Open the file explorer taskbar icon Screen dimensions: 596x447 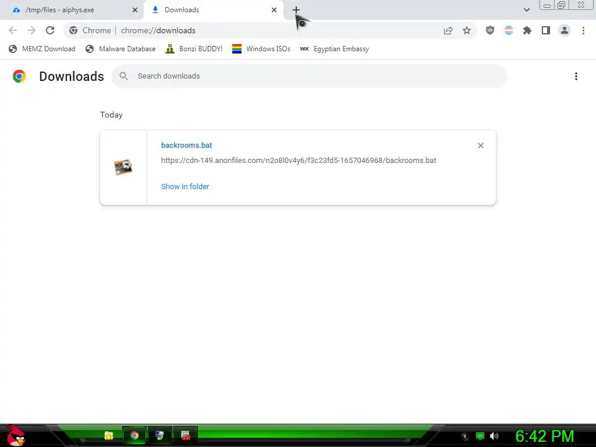click(109, 435)
